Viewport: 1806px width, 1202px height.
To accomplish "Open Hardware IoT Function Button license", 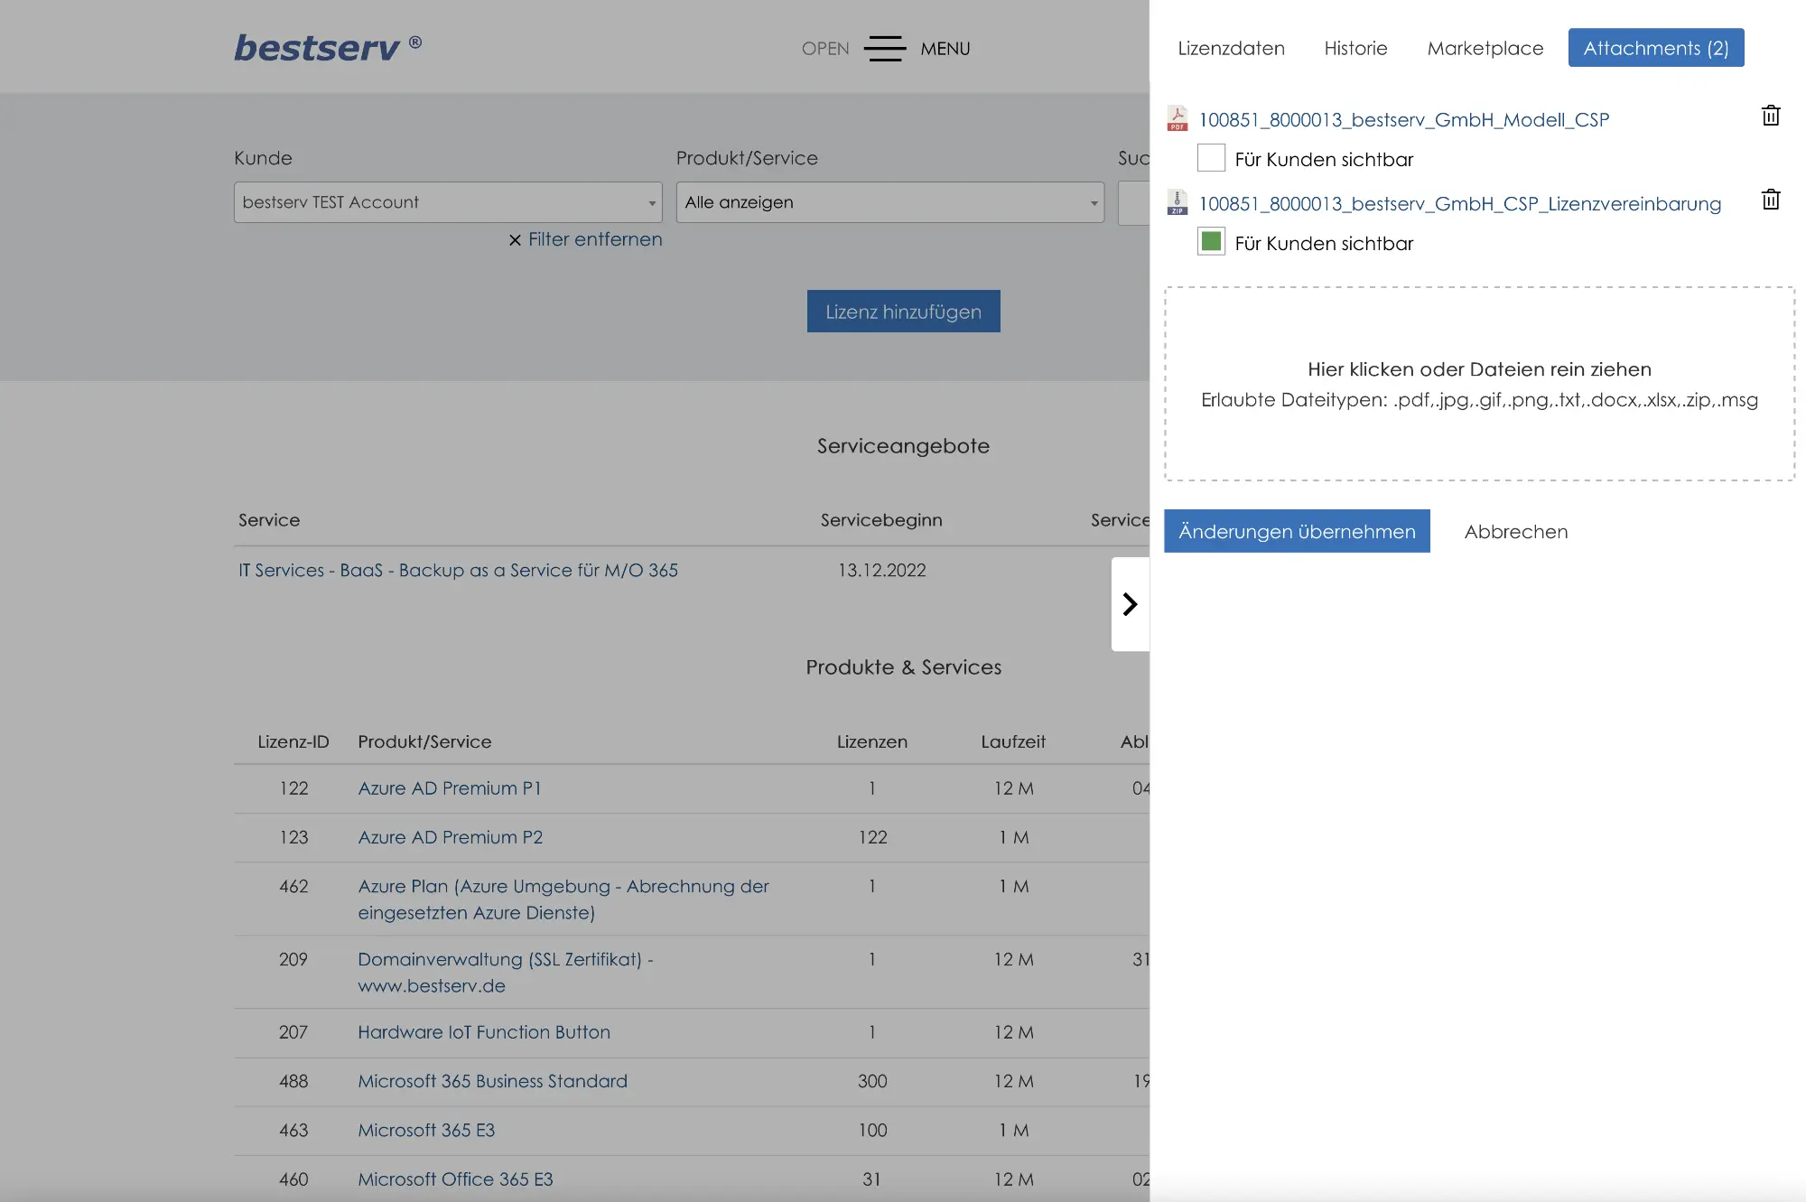I will [x=484, y=1032].
